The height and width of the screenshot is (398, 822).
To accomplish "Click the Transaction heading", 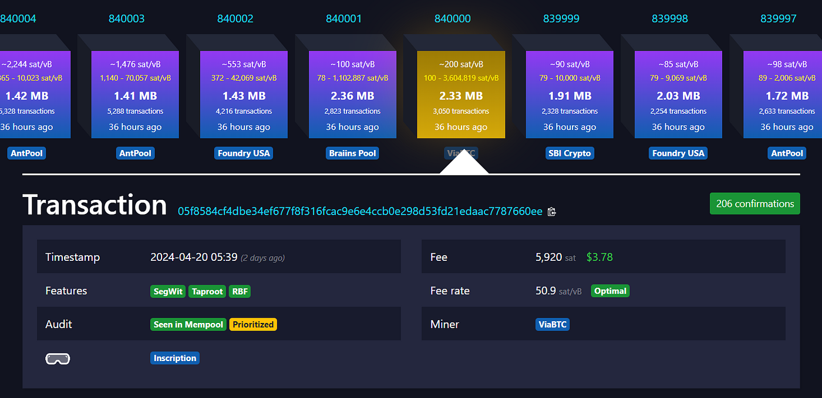I will (x=95, y=205).
